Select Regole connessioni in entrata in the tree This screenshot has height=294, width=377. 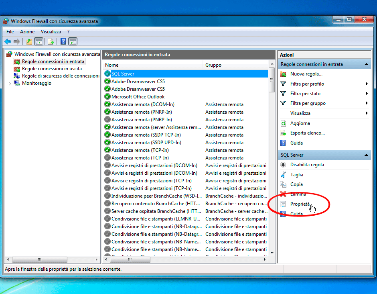point(53,61)
